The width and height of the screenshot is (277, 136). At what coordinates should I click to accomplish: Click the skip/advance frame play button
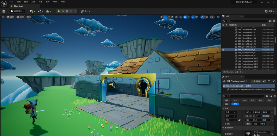coord(63,11)
